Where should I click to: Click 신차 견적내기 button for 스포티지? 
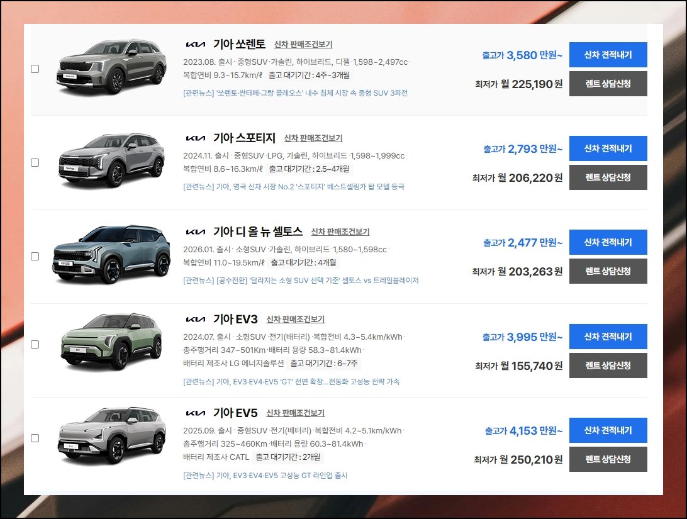pos(608,148)
